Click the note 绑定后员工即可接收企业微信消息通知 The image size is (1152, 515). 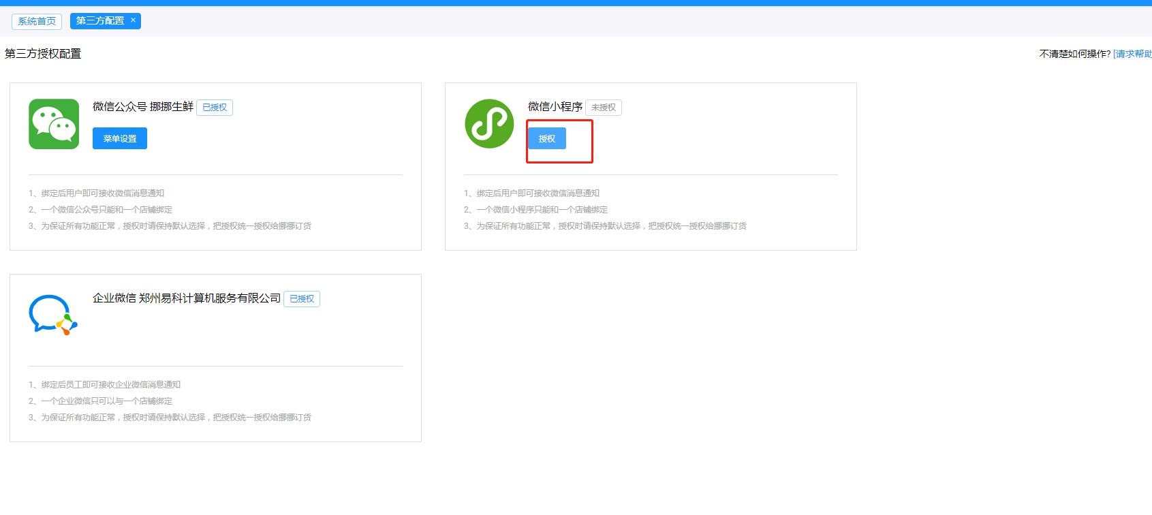(104, 385)
